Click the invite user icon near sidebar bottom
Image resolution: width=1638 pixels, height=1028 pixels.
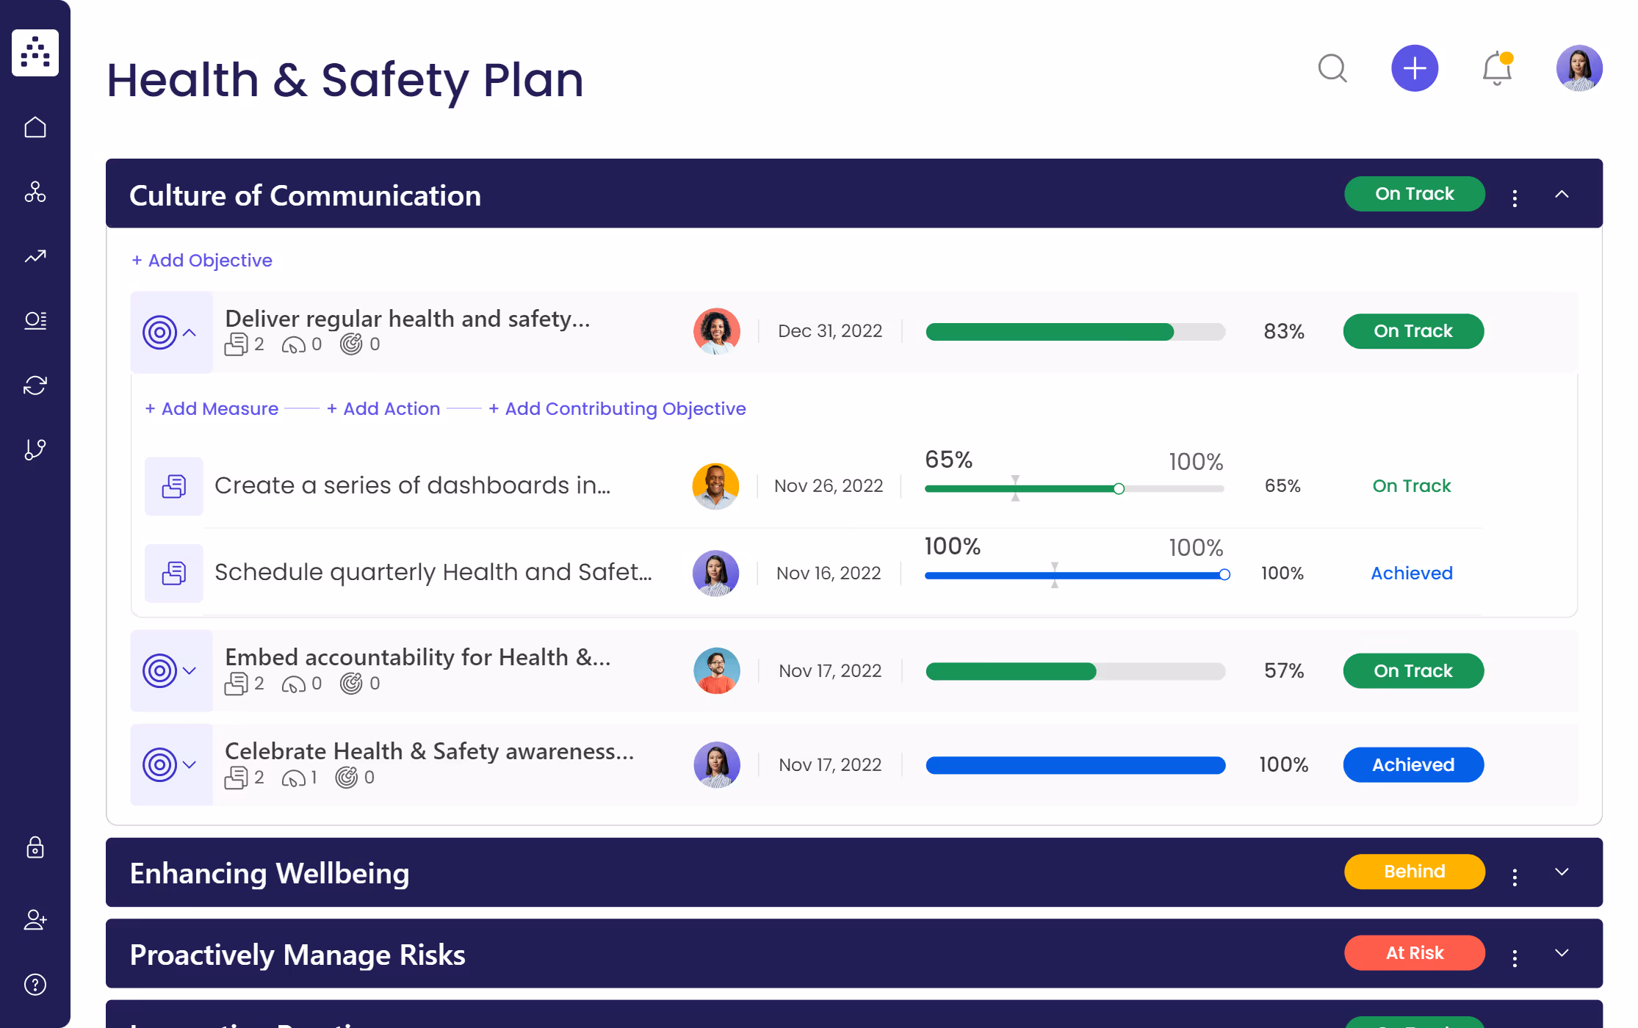pyautogui.click(x=35, y=920)
